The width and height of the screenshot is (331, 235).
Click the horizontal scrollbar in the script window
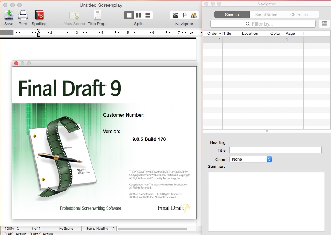point(152,229)
